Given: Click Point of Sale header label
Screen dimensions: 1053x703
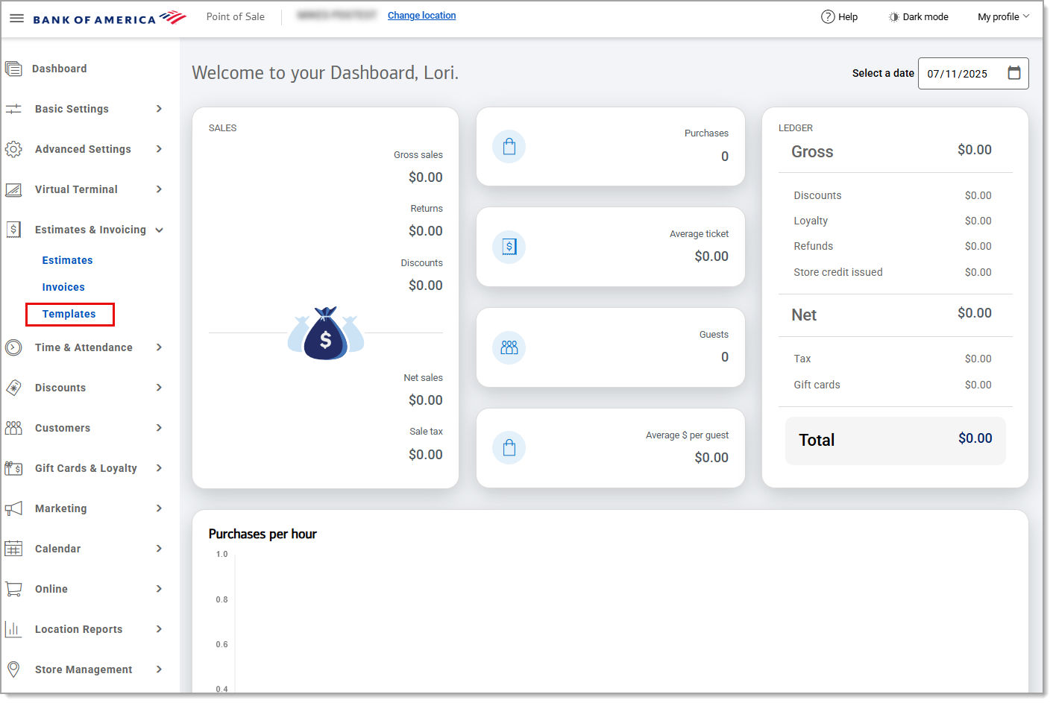Looking at the screenshot, I should pyautogui.click(x=236, y=16).
